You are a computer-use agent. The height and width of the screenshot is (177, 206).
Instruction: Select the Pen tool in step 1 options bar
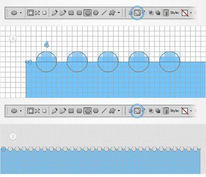(x=54, y=13)
